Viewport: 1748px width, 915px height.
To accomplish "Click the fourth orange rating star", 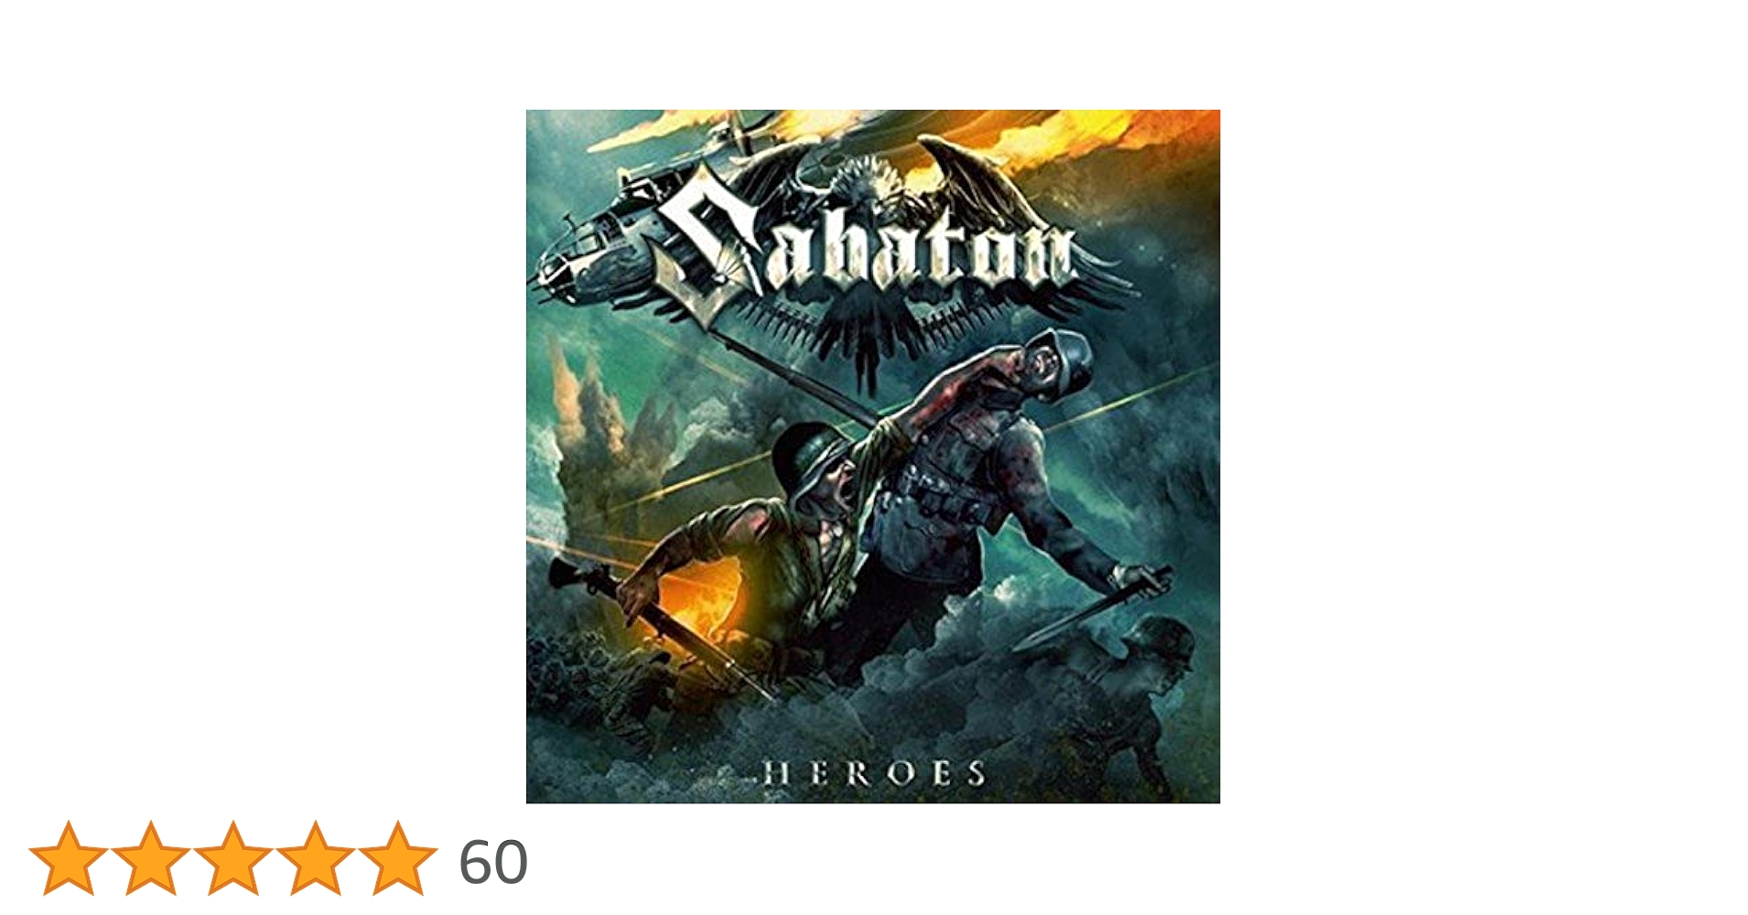I will click(315, 858).
